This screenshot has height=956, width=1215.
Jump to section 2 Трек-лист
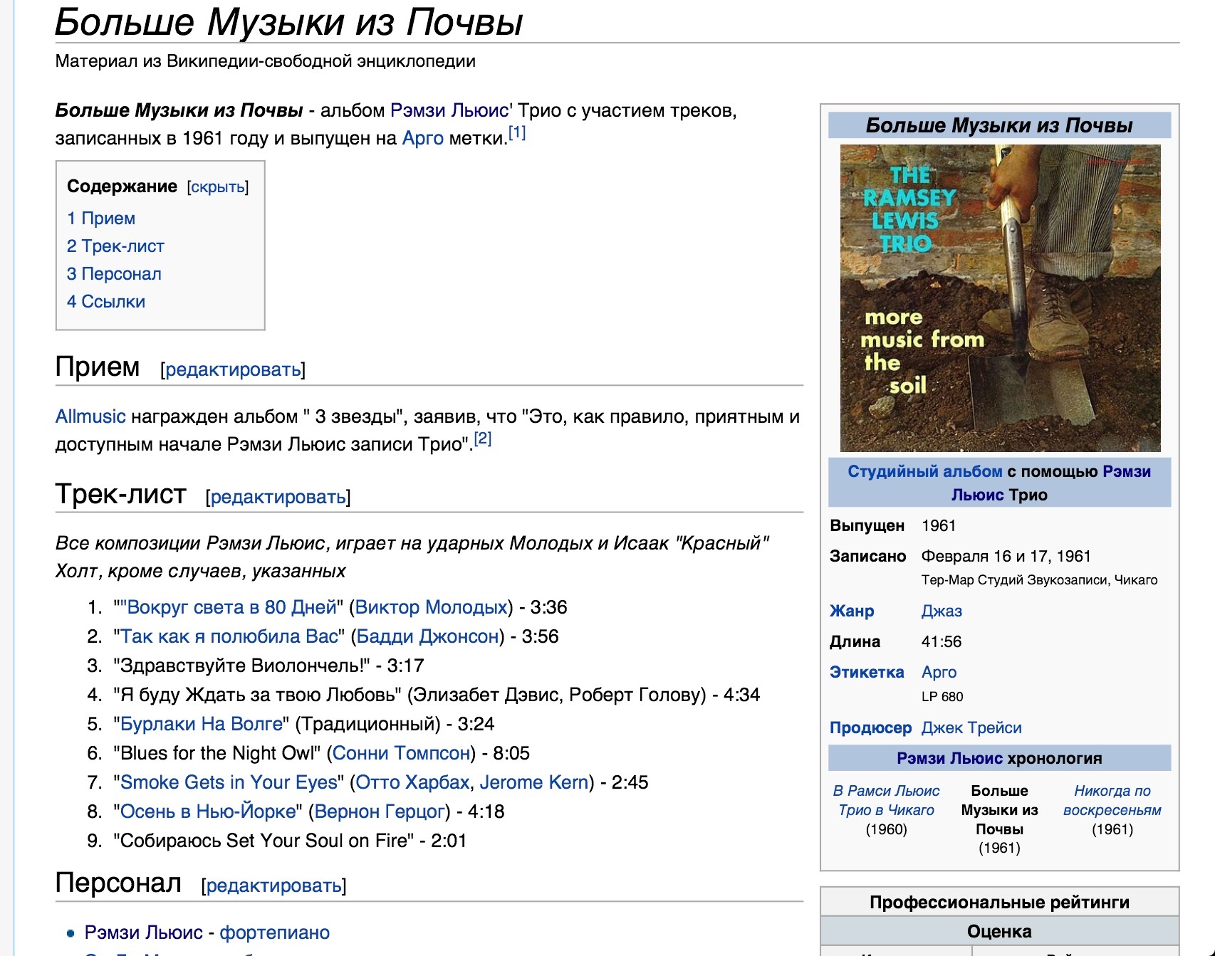pos(115,246)
